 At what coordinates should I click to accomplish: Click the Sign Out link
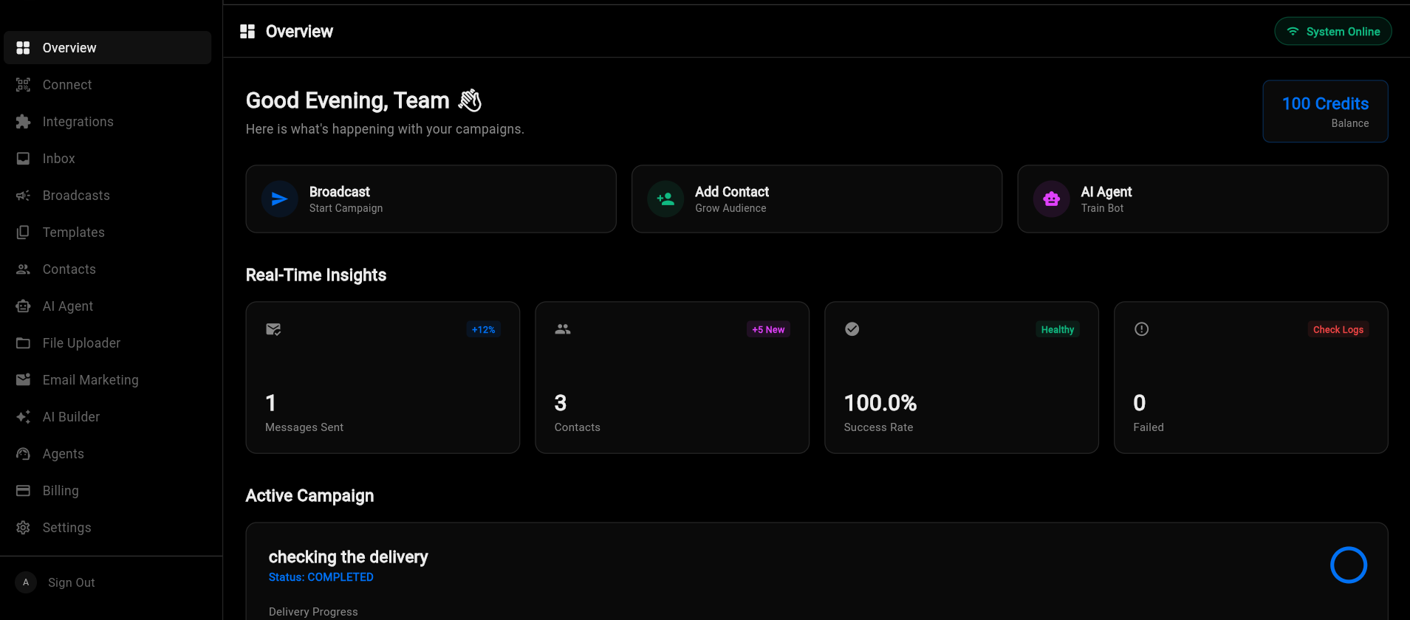point(71,582)
